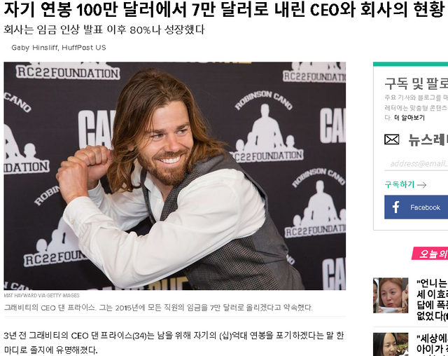Image resolution: width=448 pixels, height=356 pixels.
Task: Open the "언니는" trending story thumbnail
Action: pos(391,295)
